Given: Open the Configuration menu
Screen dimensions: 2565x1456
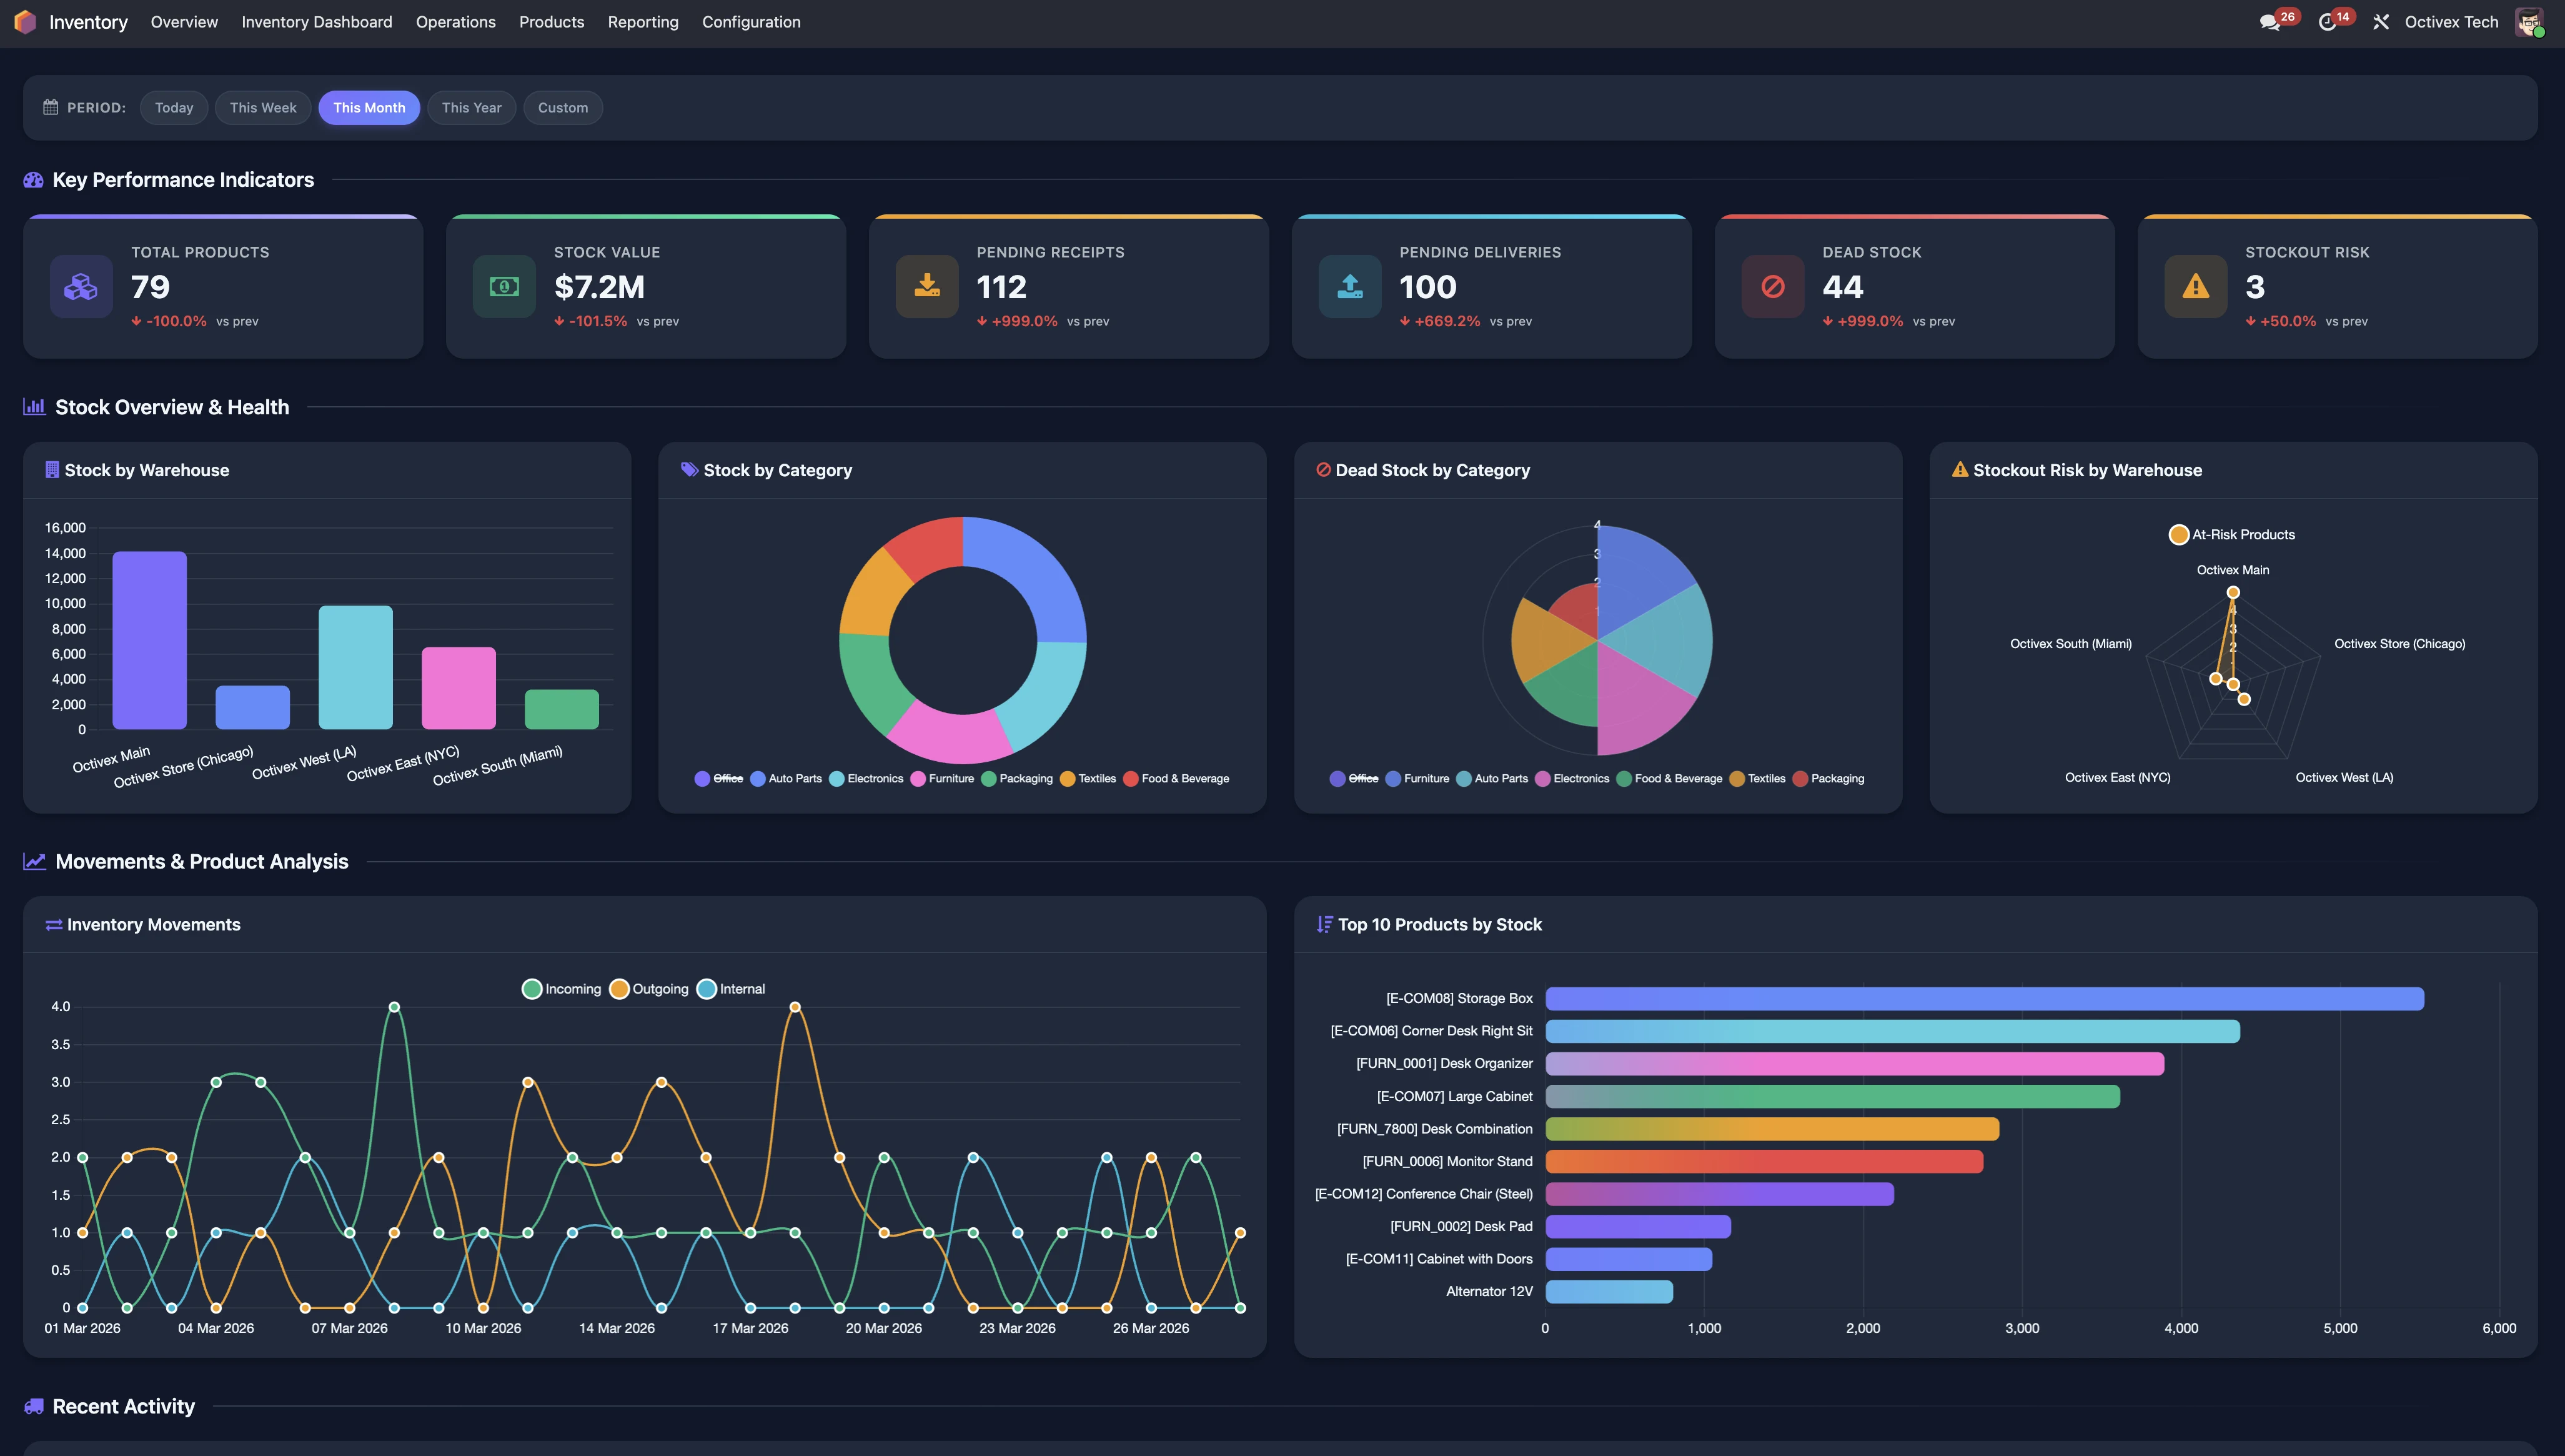Looking at the screenshot, I should 751,22.
